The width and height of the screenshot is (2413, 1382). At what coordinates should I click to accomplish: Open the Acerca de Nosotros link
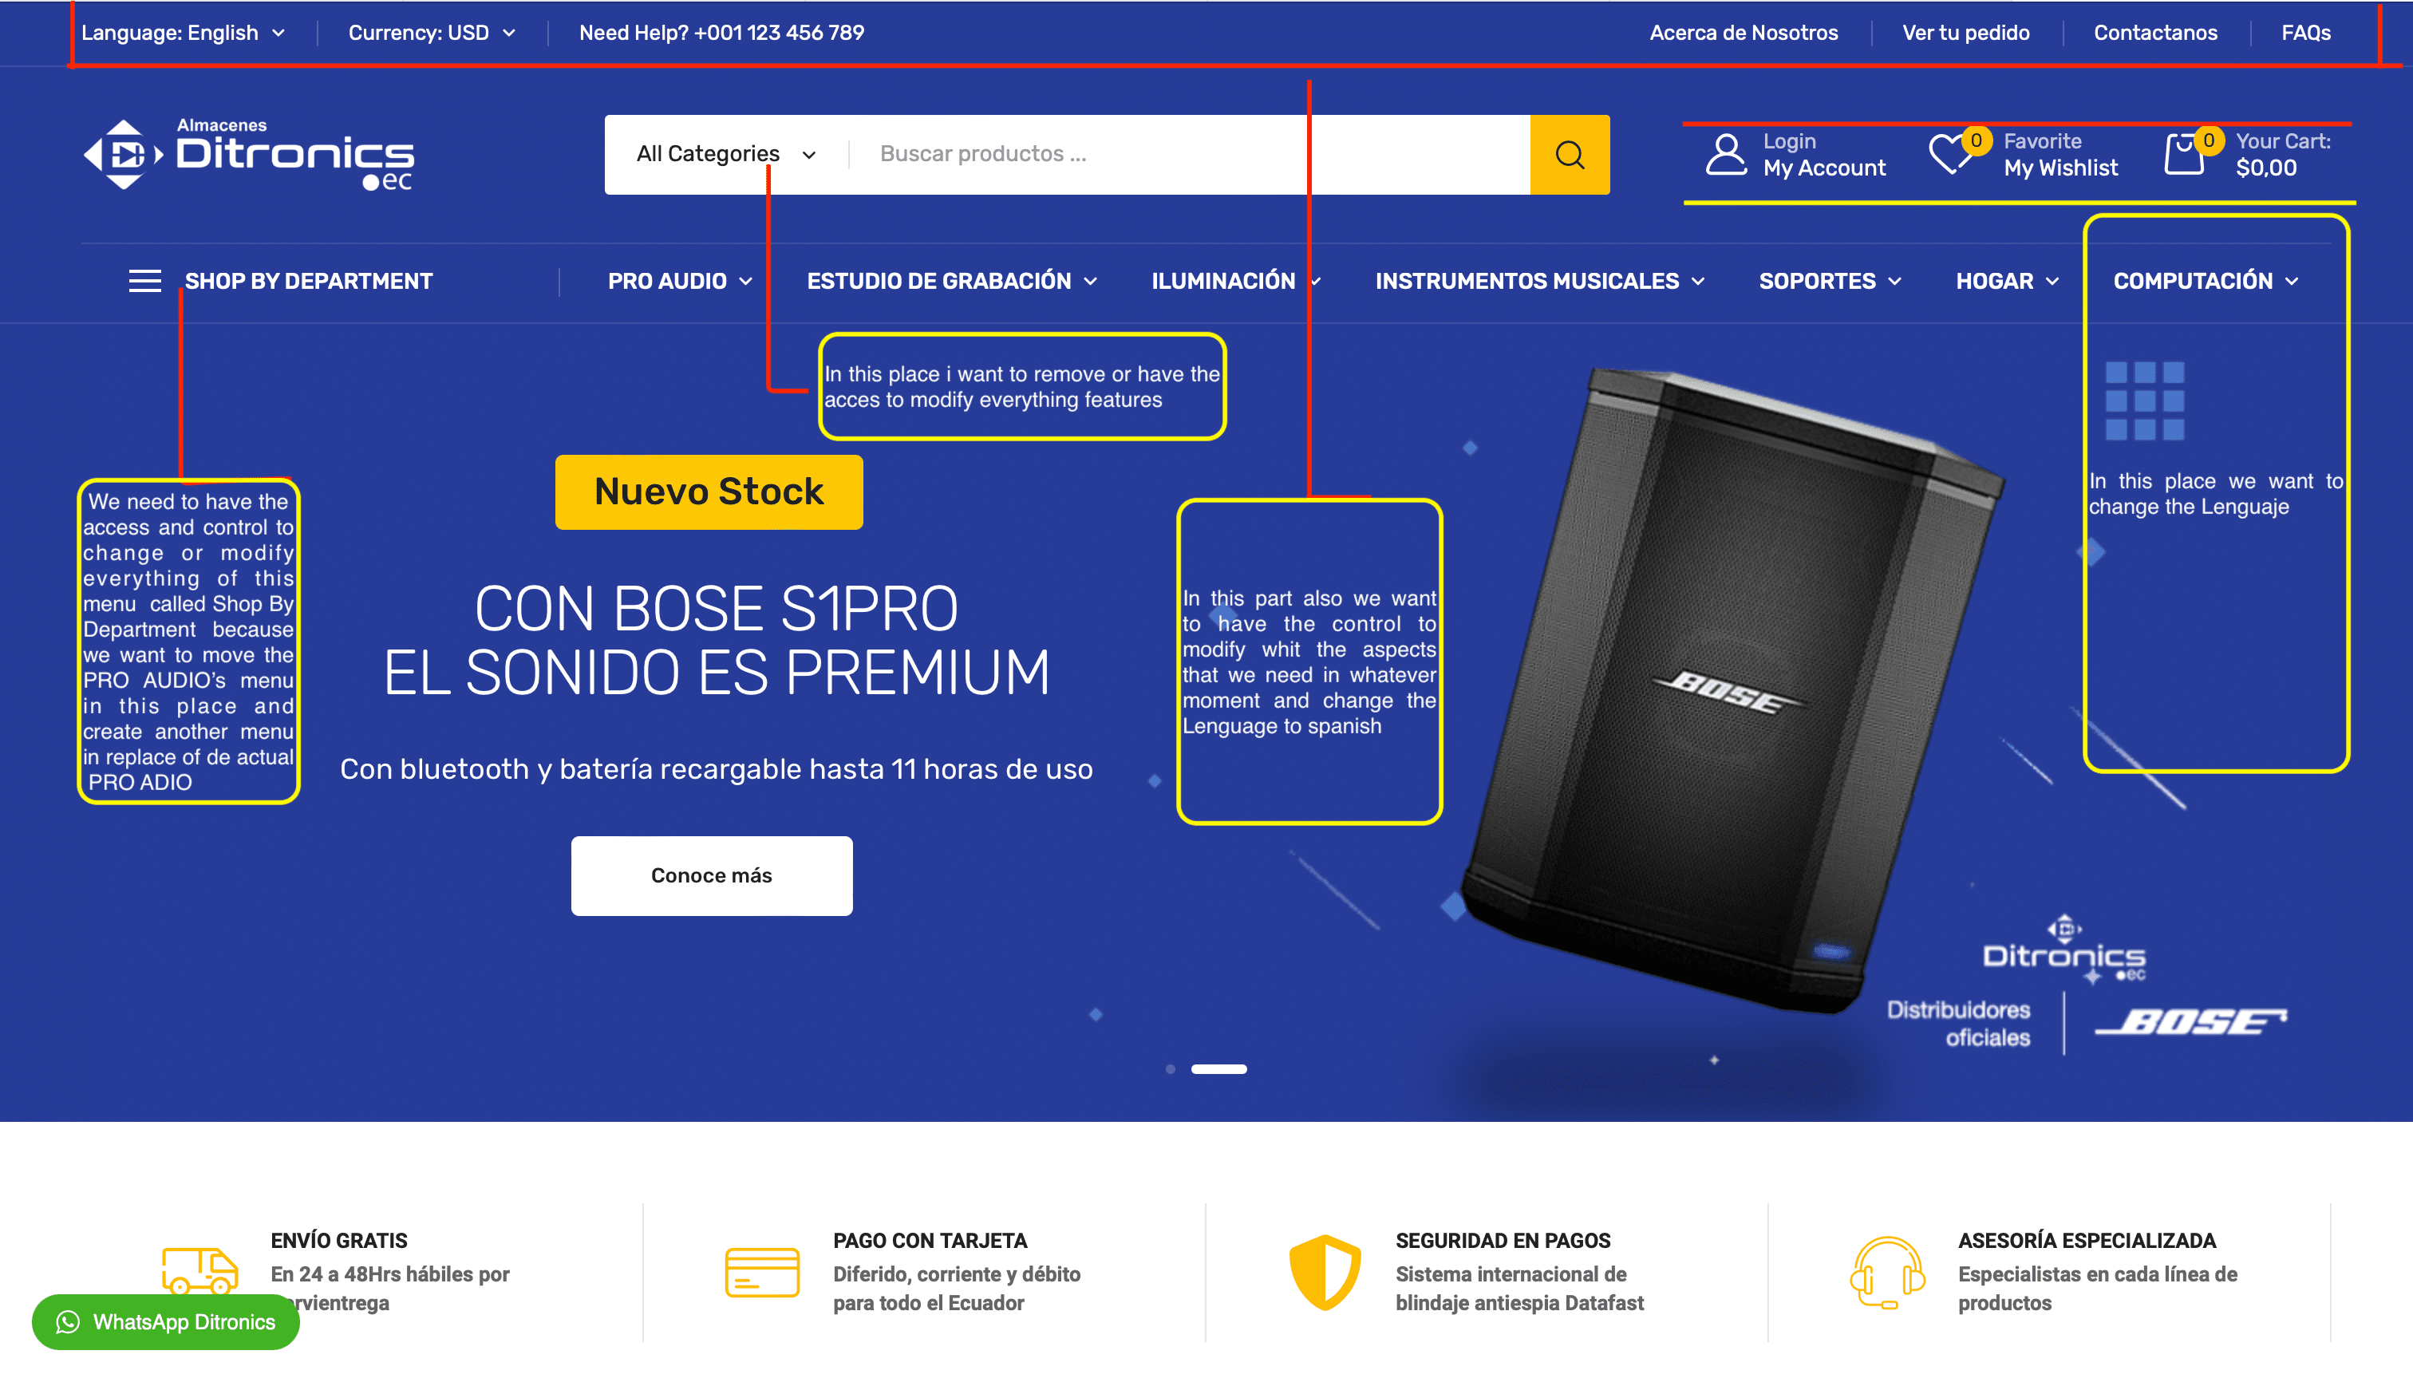coord(1744,32)
